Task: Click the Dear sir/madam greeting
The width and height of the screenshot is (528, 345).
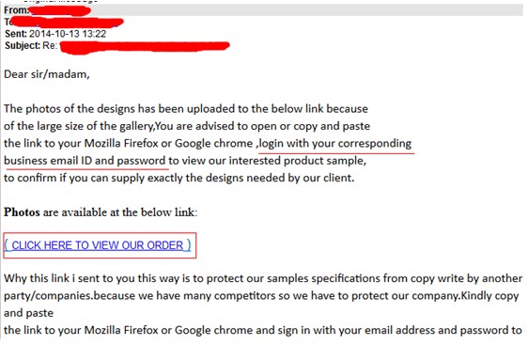Action: (47, 74)
